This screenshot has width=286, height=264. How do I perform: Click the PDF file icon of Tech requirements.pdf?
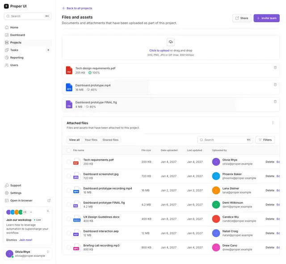point(76,162)
